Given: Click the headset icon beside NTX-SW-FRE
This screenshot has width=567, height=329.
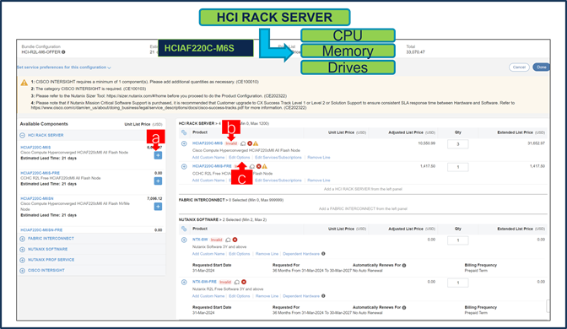Looking at the screenshot, I should click(x=237, y=282).
